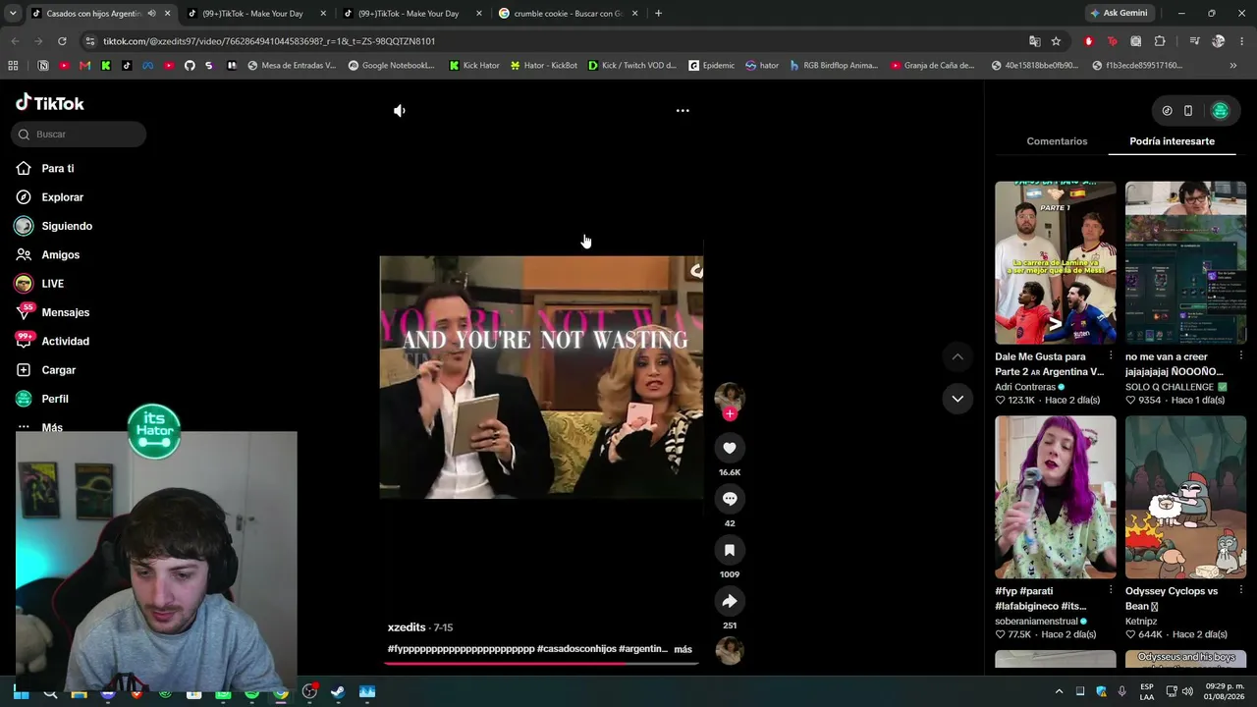This screenshot has width=1257, height=707.
Task: Open the apps grid in bookmarks bar
Action: click(x=13, y=66)
